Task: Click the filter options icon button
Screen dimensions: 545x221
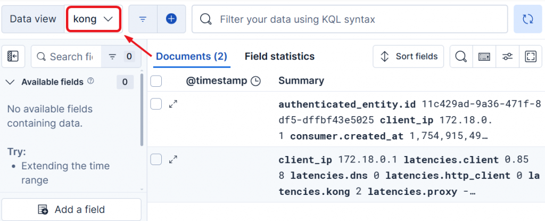Action: [143, 19]
